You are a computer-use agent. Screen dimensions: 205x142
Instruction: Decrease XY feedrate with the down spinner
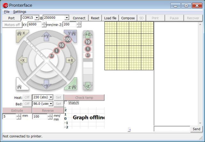click(x=44, y=26)
